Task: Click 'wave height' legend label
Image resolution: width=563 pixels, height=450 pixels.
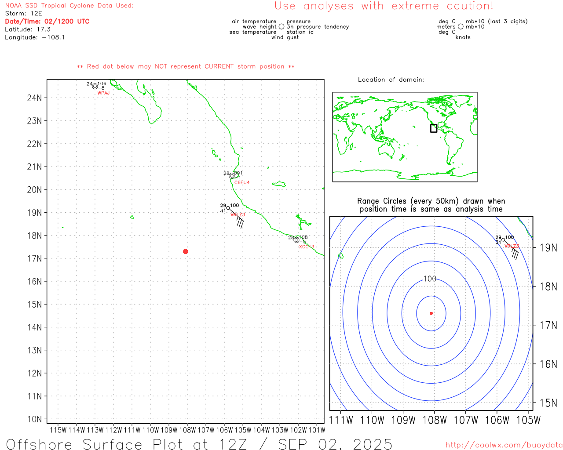Action: (260, 27)
